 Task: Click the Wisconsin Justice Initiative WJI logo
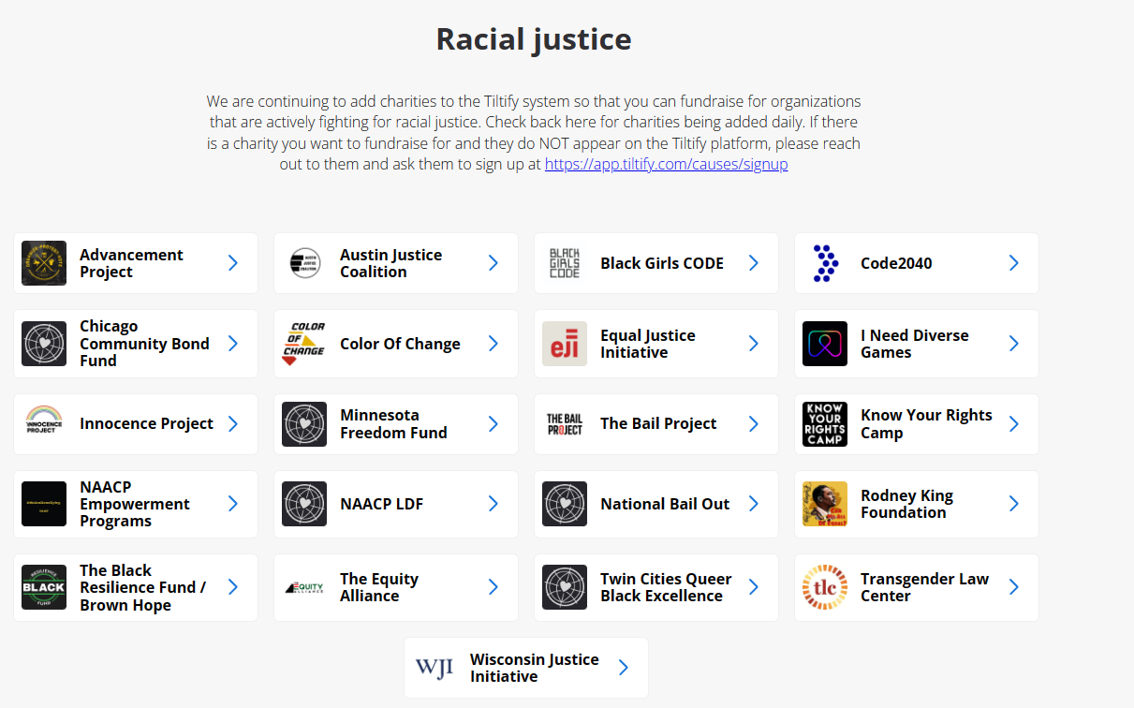tap(434, 668)
